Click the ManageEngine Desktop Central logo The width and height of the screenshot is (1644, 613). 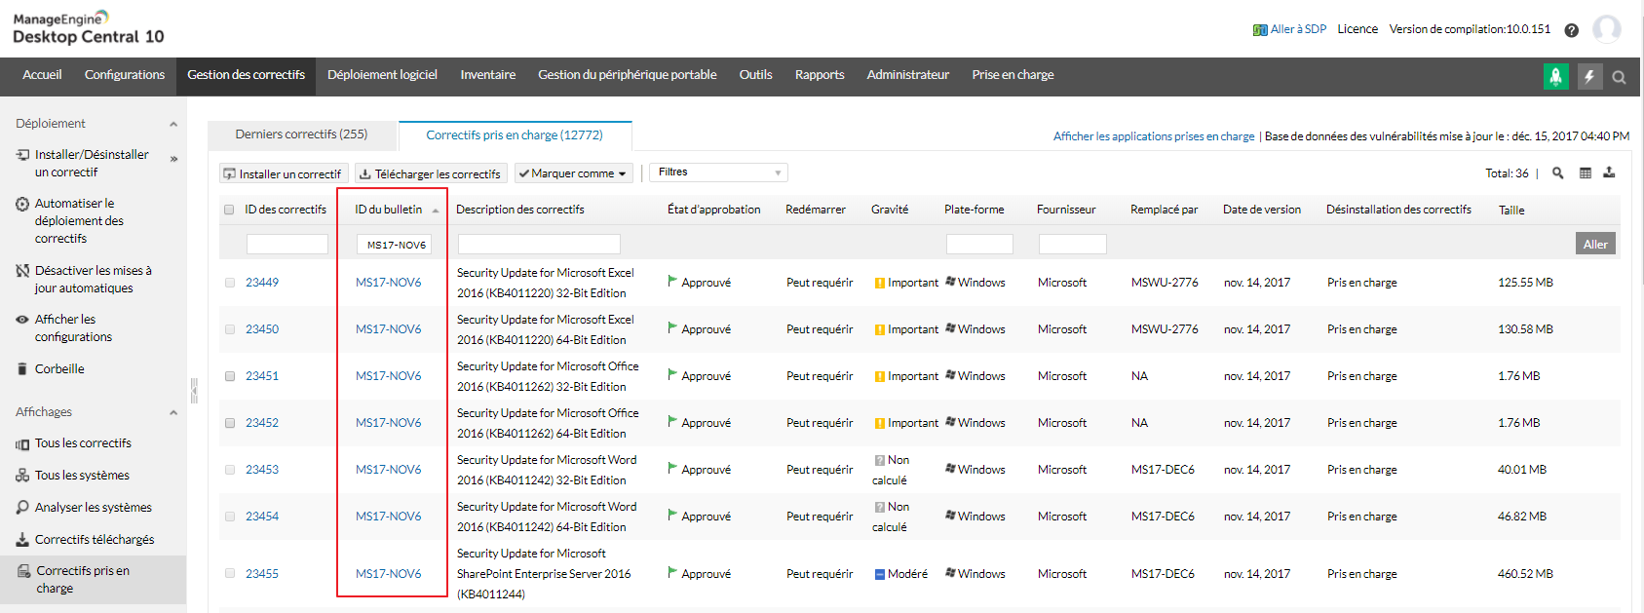pyautogui.click(x=88, y=28)
